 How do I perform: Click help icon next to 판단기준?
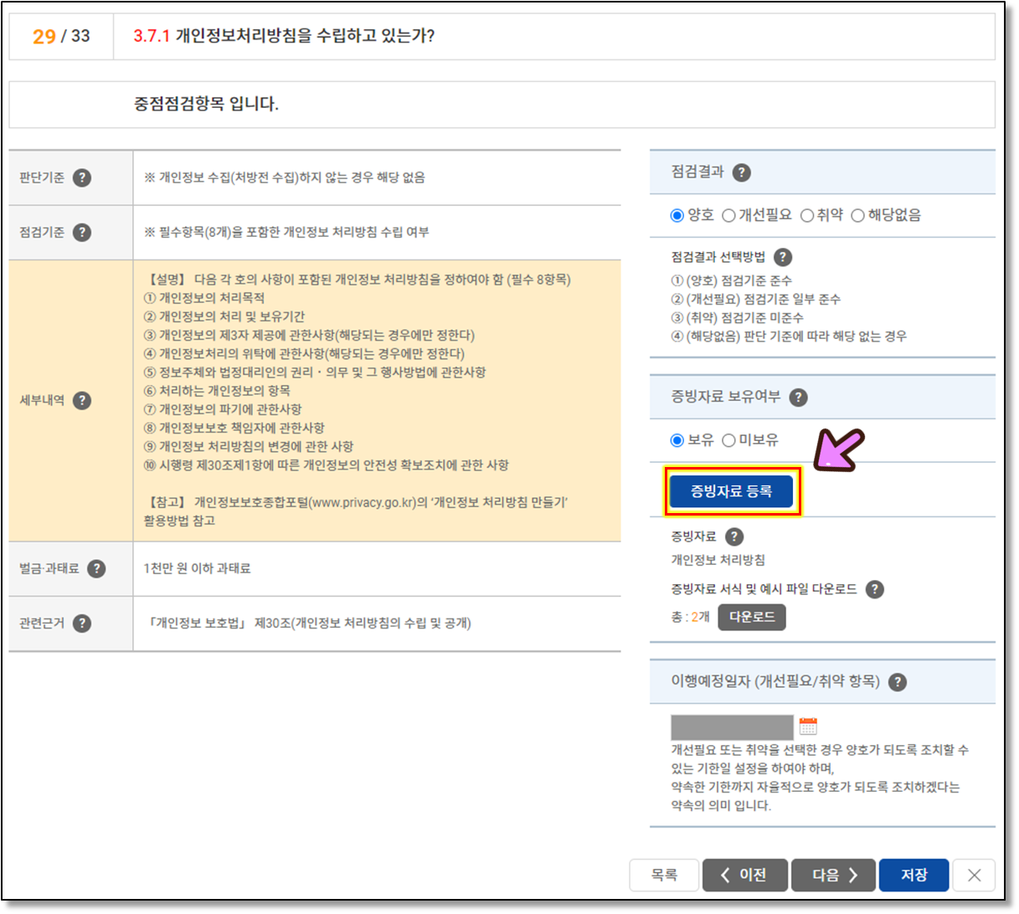tap(82, 177)
